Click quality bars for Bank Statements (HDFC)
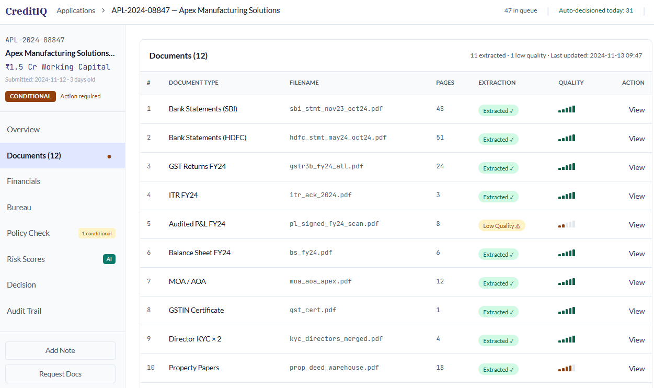The height and width of the screenshot is (388, 654). [x=567, y=138]
